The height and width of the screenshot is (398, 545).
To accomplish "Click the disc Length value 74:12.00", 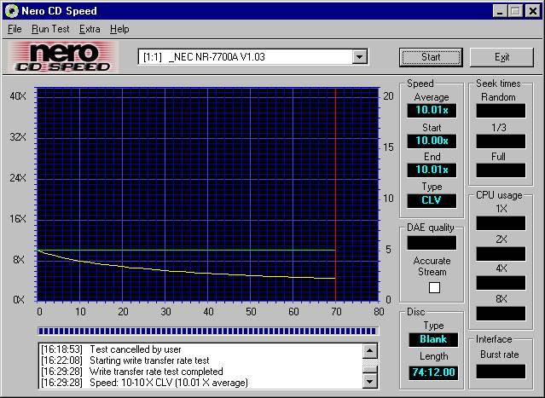I will [433, 372].
